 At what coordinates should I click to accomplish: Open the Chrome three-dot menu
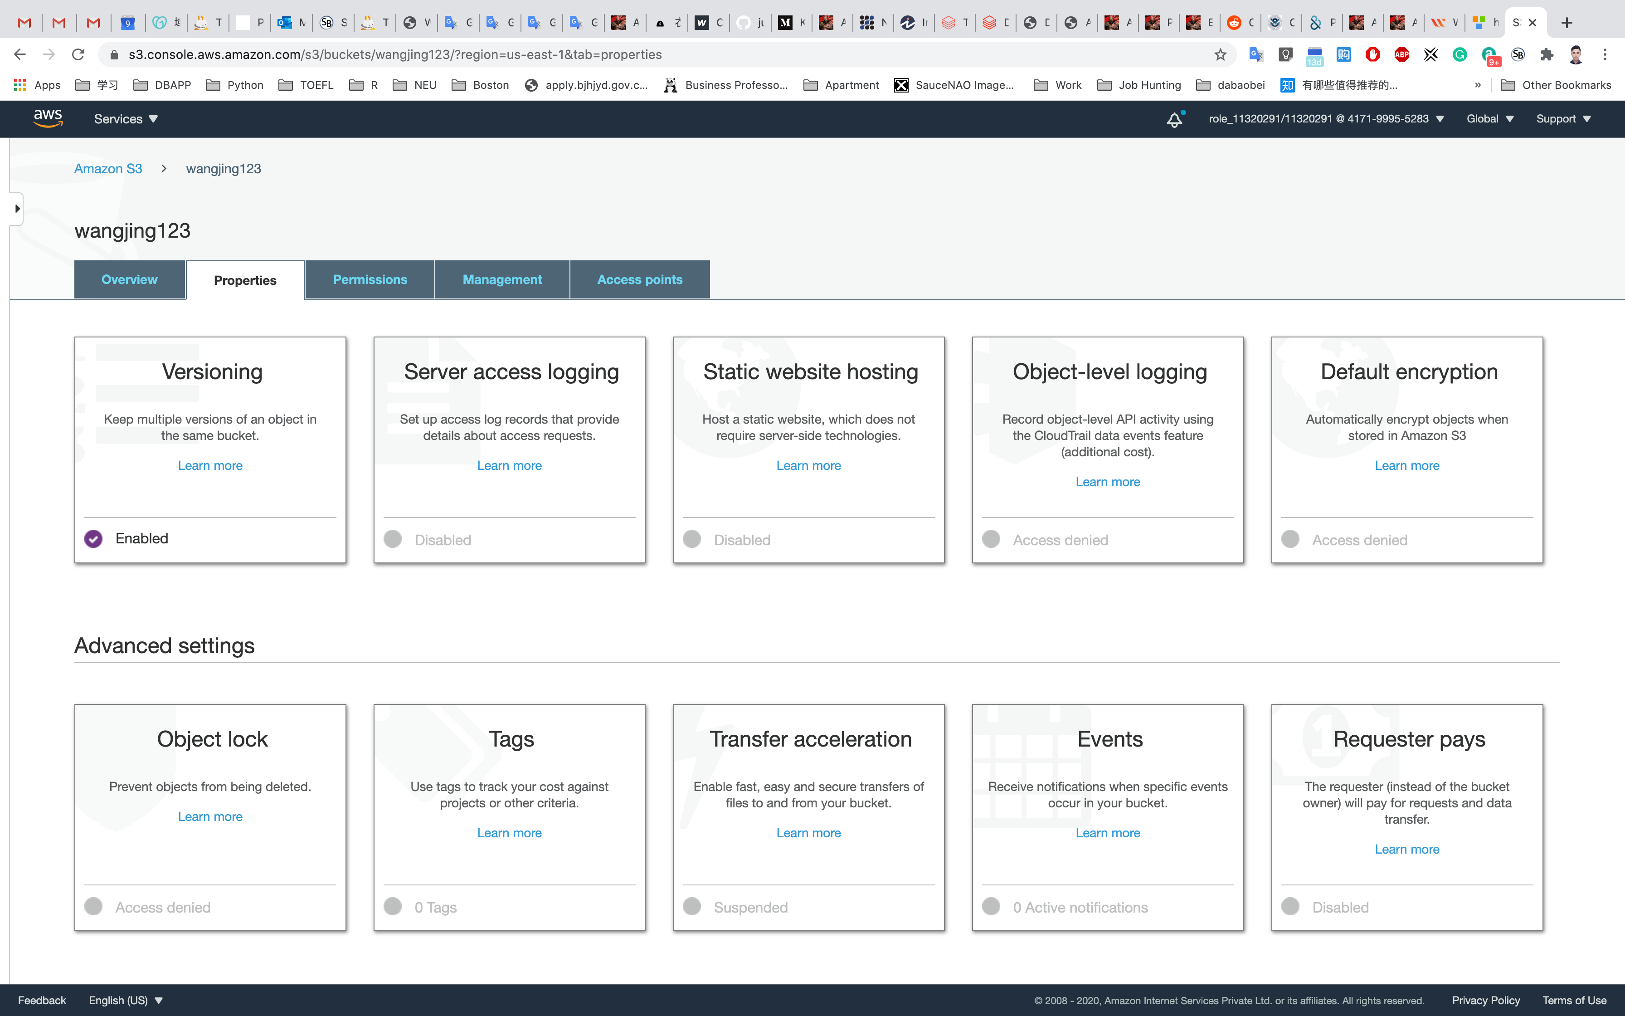(x=1605, y=54)
